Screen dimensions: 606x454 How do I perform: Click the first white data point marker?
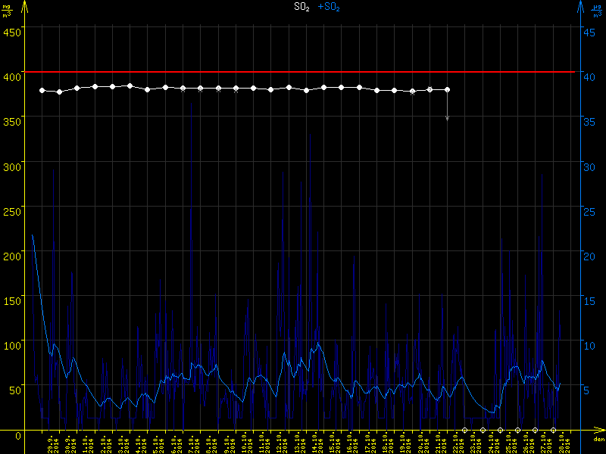click(x=42, y=90)
